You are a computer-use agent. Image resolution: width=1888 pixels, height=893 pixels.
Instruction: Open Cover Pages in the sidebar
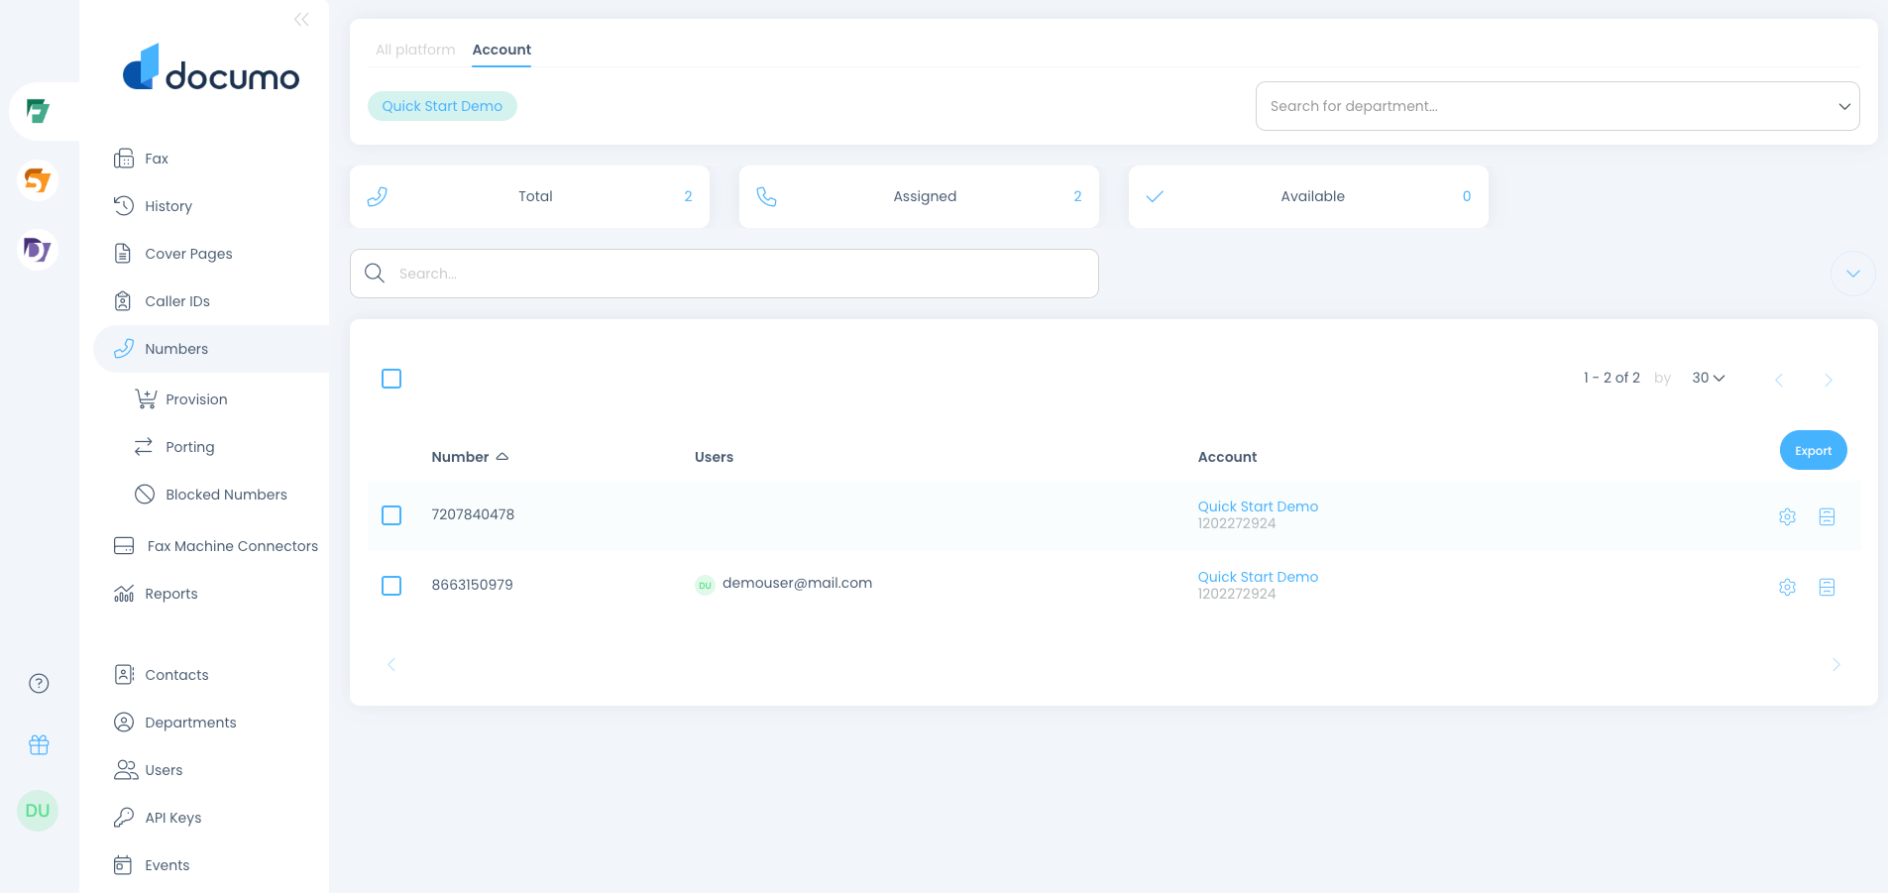(x=188, y=254)
